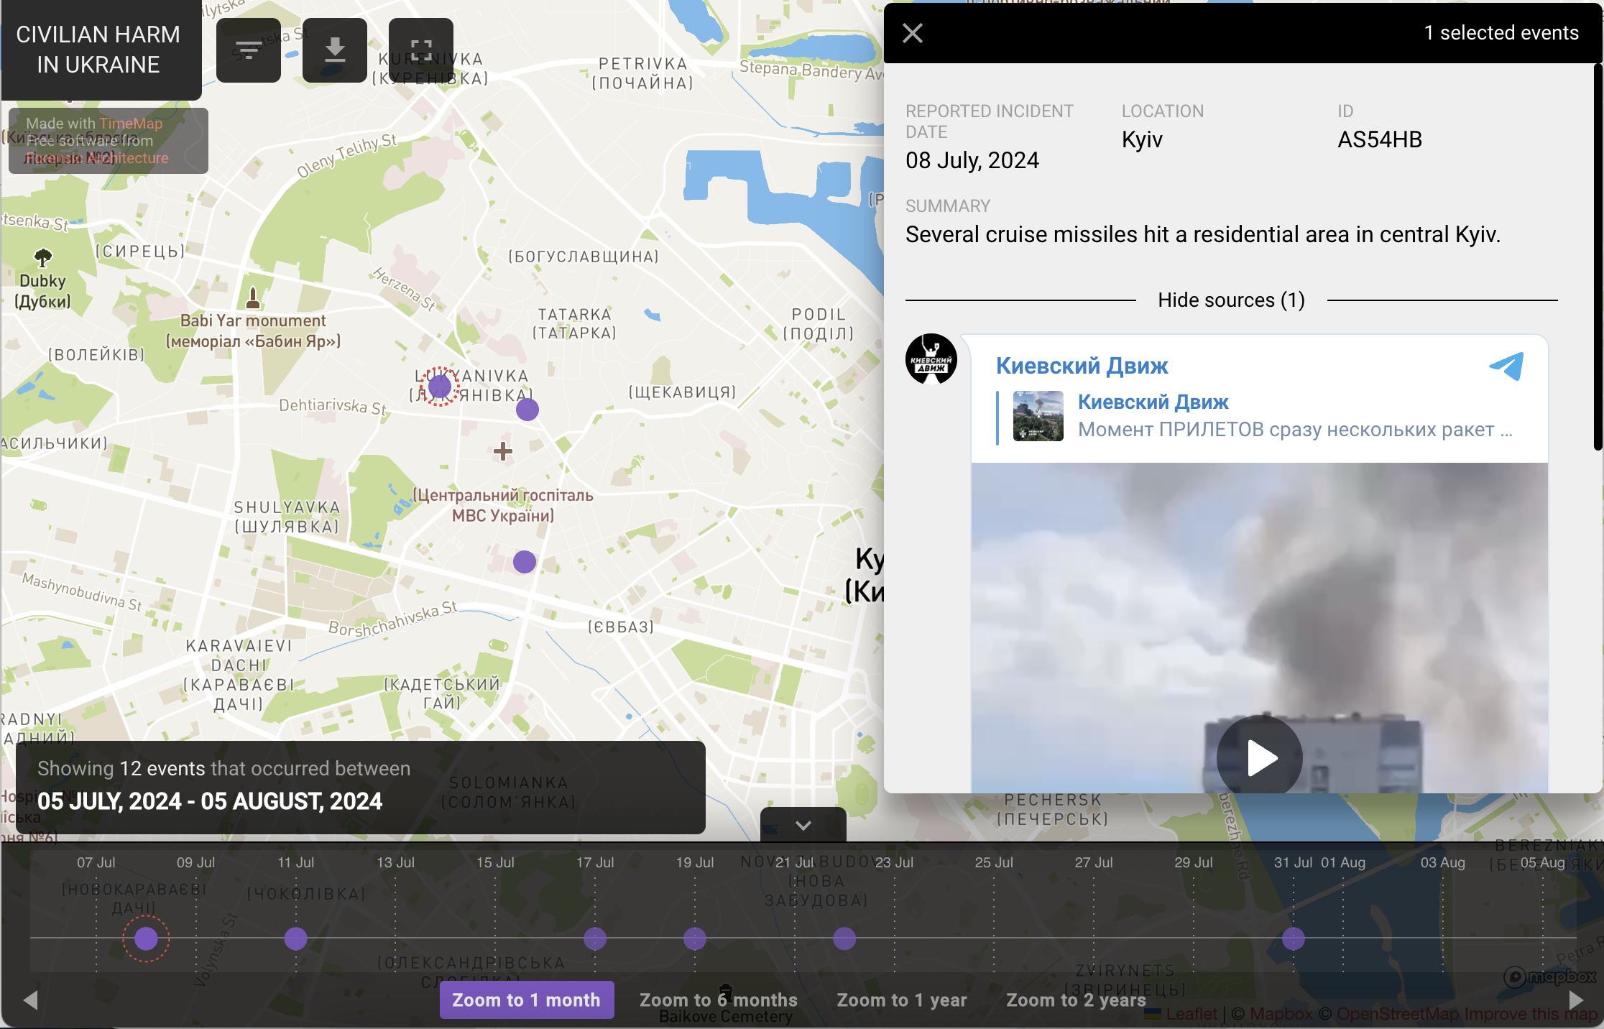1604x1029 pixels.
Task: Open the Mapbox attribution link
Action: (1281, 1014)
